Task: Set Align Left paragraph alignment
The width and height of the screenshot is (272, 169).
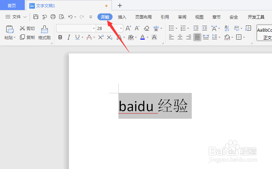Action: 171,37
